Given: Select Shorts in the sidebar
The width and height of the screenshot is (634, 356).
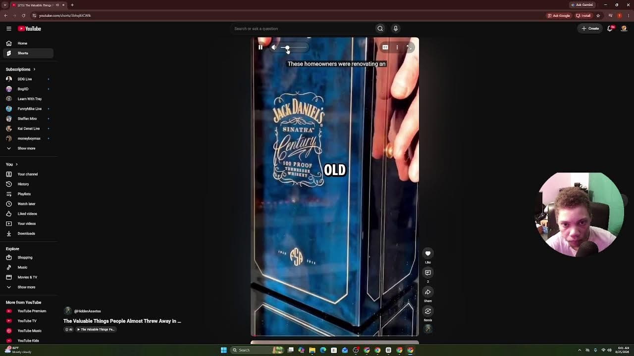Looking at the screenshot, I should [28, 53].
